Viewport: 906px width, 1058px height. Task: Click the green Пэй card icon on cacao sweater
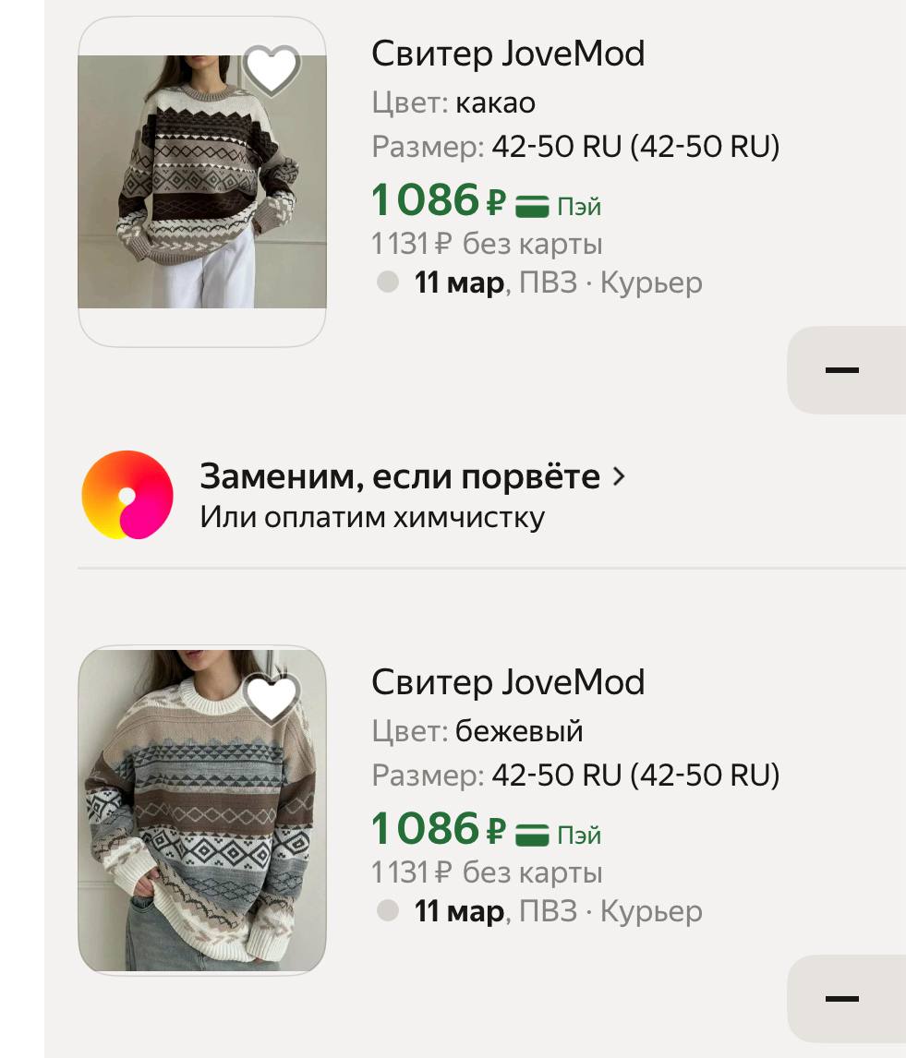click(532, 205)
